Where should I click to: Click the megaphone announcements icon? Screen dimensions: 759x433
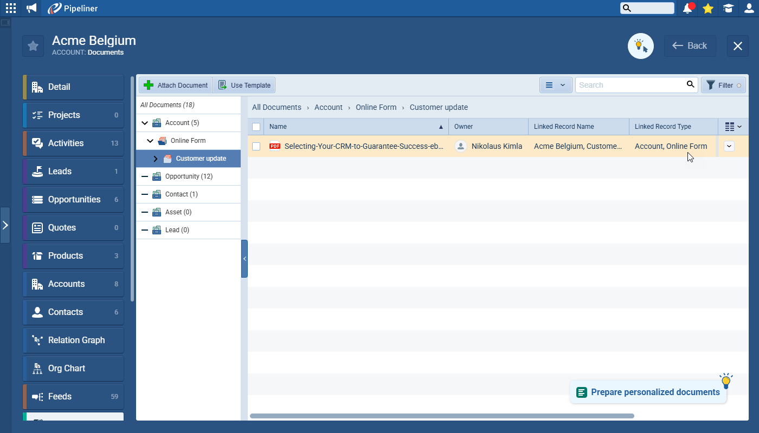31,8
